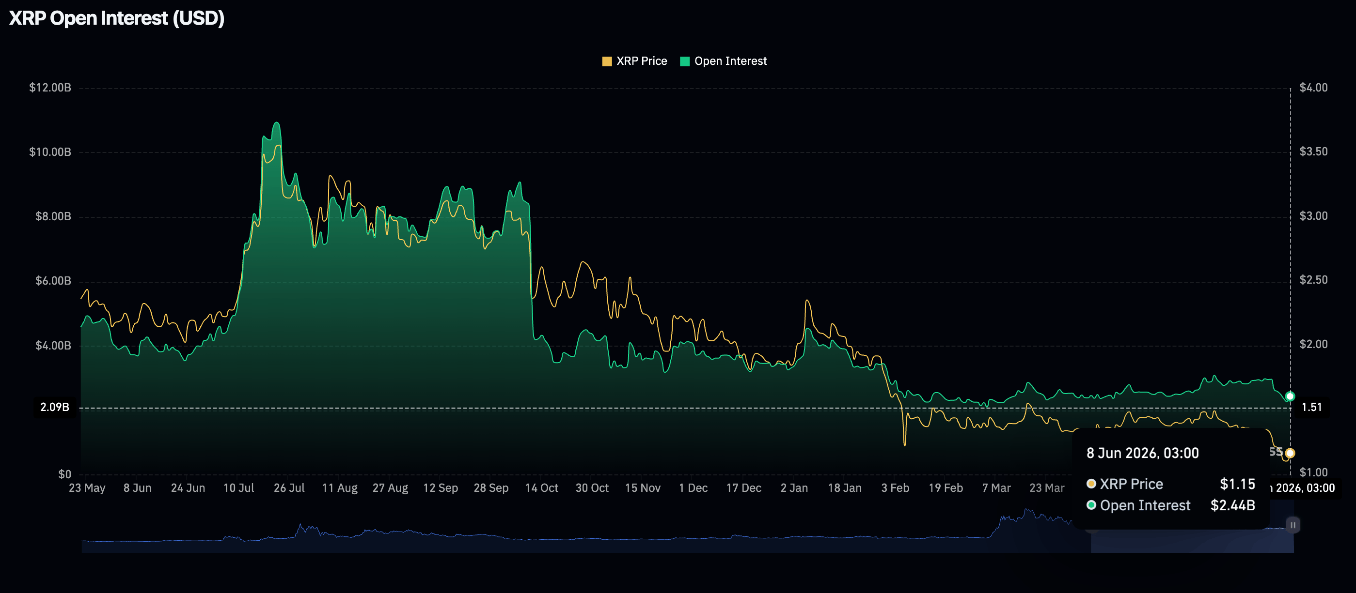Click the tooltip date 8 Jun 2026, 03:00
The width and height of the screenshot is (1356, 593).
click(x=1142, y=453)
